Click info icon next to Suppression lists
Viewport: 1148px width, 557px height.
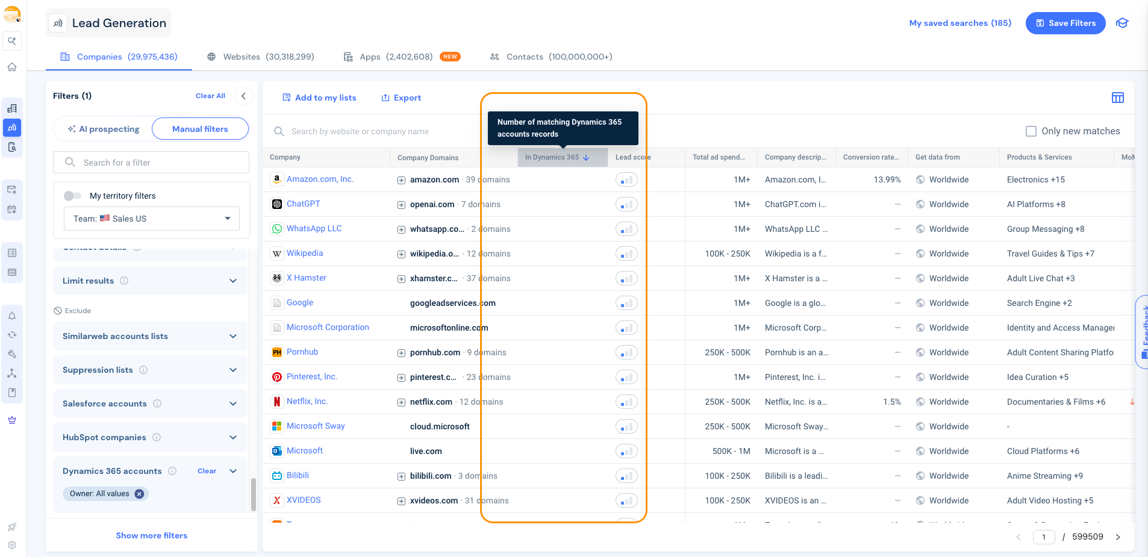143,370
